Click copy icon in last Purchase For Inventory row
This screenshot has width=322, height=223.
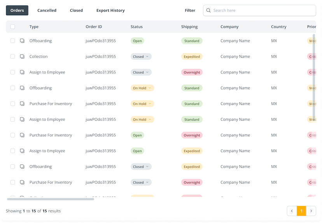[x=22, y=182]
